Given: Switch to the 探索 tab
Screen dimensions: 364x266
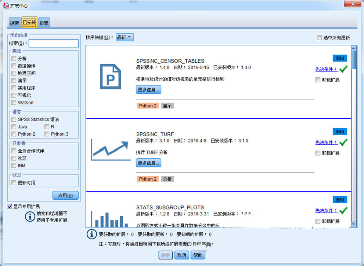Looking at the screenshot, I should 15,23.
